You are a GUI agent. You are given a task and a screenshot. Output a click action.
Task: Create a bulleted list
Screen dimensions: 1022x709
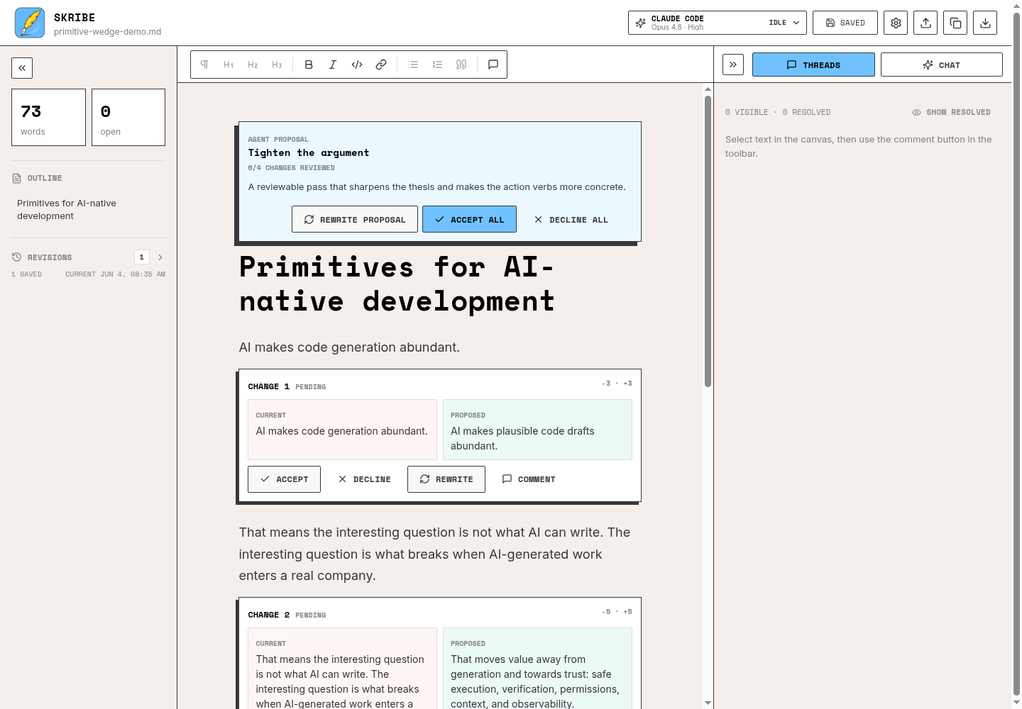413,65
